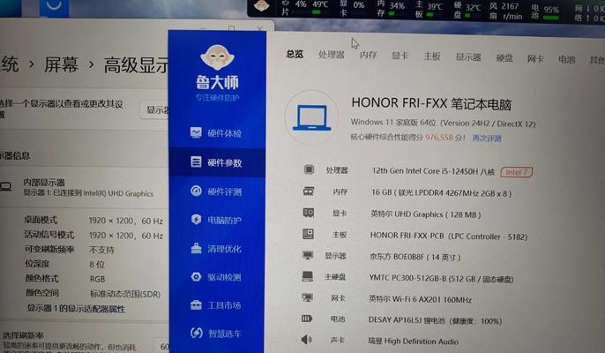Click the 显示器 row icon
This screenshot has height=353, width=605.
[x=308, y=255]
